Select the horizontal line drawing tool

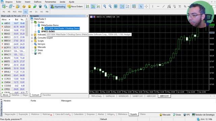click(158, 6)
